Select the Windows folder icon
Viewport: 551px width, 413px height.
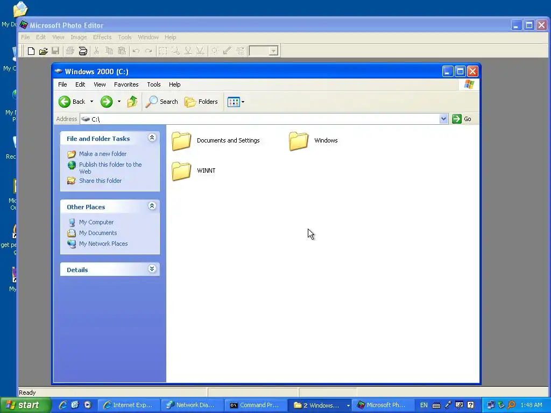pyautogui.click(x=298, y=141)
